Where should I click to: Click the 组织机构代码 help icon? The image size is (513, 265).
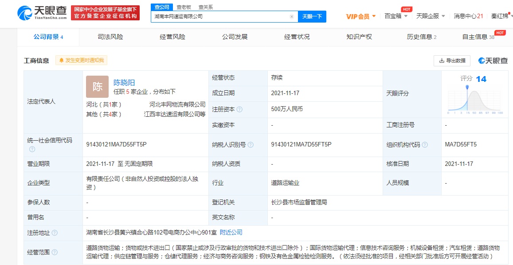point(425,145)
